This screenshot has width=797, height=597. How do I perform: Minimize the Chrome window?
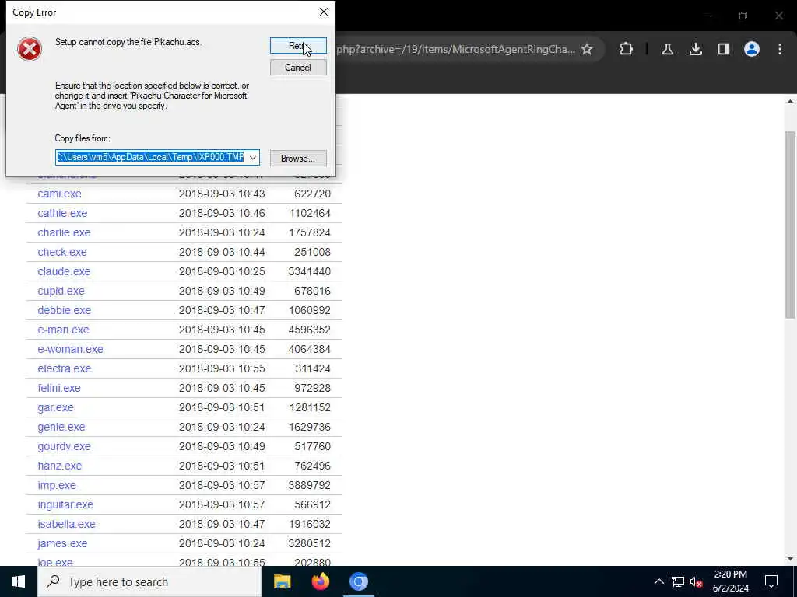(x=707, y=16)
